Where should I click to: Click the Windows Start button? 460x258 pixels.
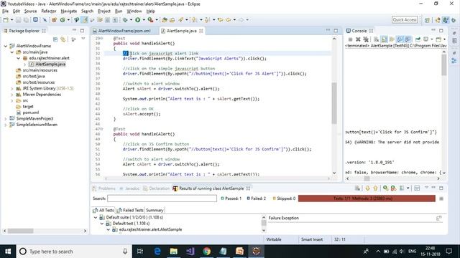[8, 252]
